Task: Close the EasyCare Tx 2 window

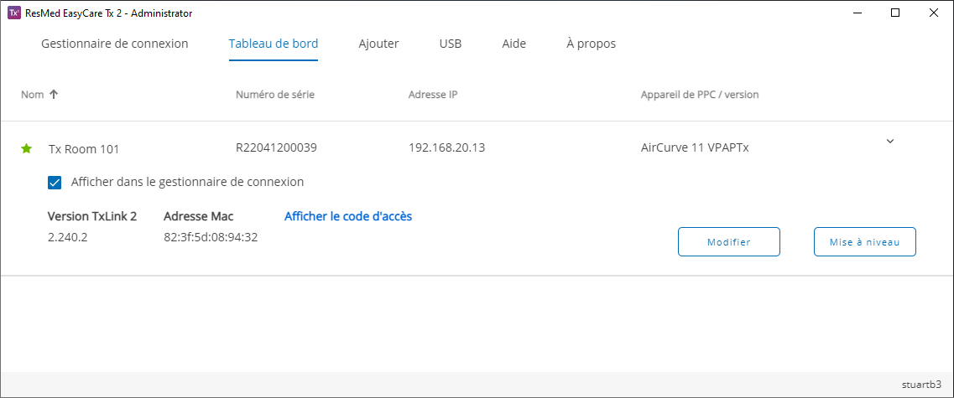Action: pos(933,13)
